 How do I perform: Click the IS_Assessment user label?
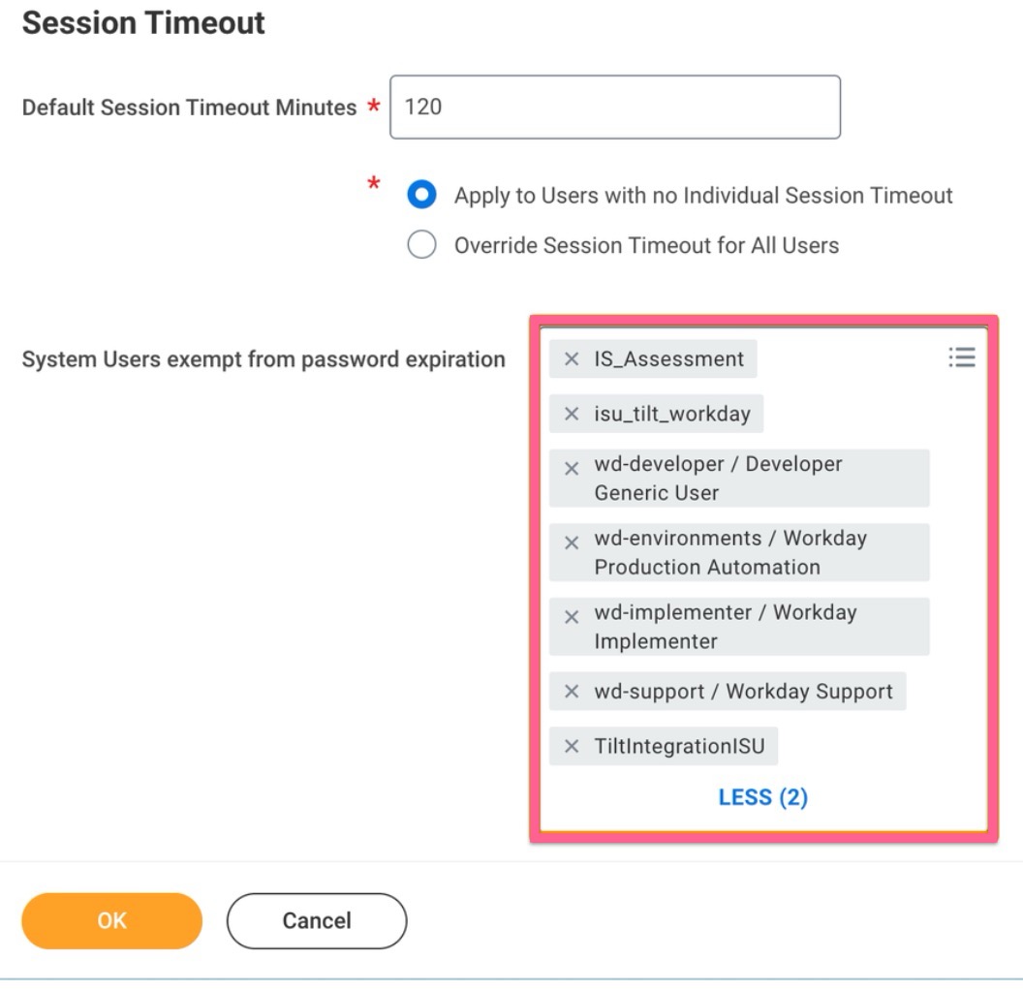pyautogui.click(x=668, y=358)
